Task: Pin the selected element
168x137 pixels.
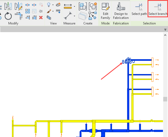Action: coord(41,11)
